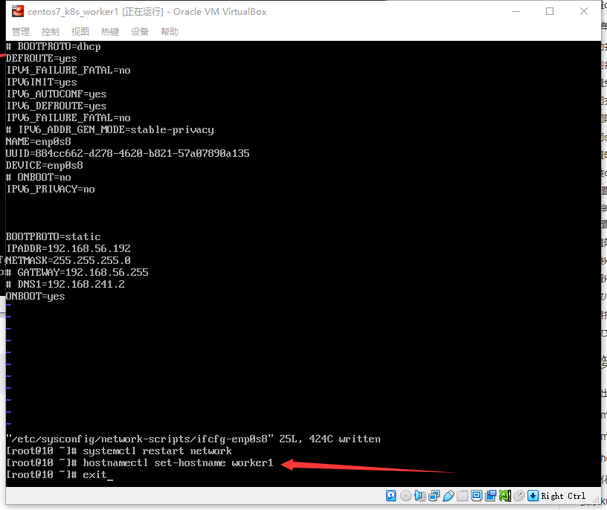
Task: Click the IPV6_PRIVACY=no line
Action: point(51,190)
